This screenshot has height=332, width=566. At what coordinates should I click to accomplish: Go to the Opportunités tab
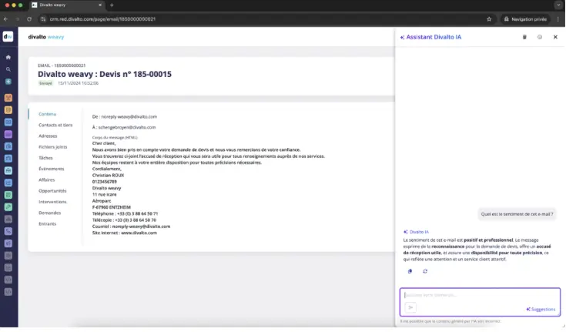point(52,190)
